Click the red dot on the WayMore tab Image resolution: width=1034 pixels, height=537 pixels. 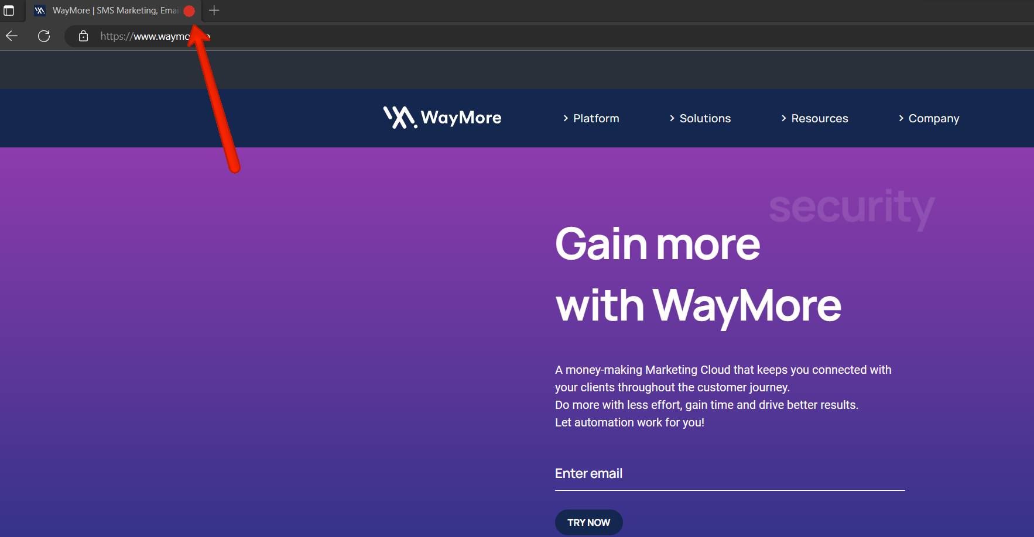tap(189, 11)
